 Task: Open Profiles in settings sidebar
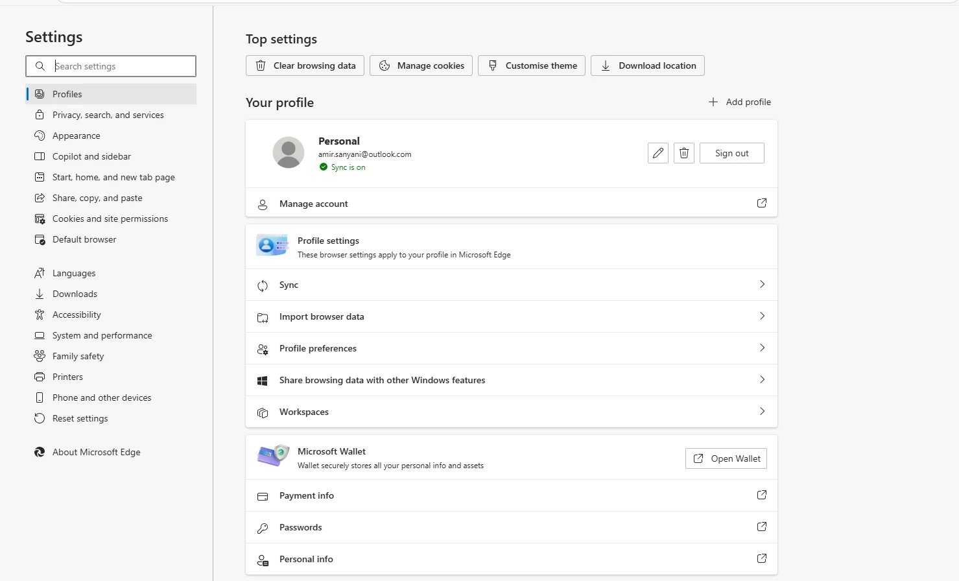point(111,94)
